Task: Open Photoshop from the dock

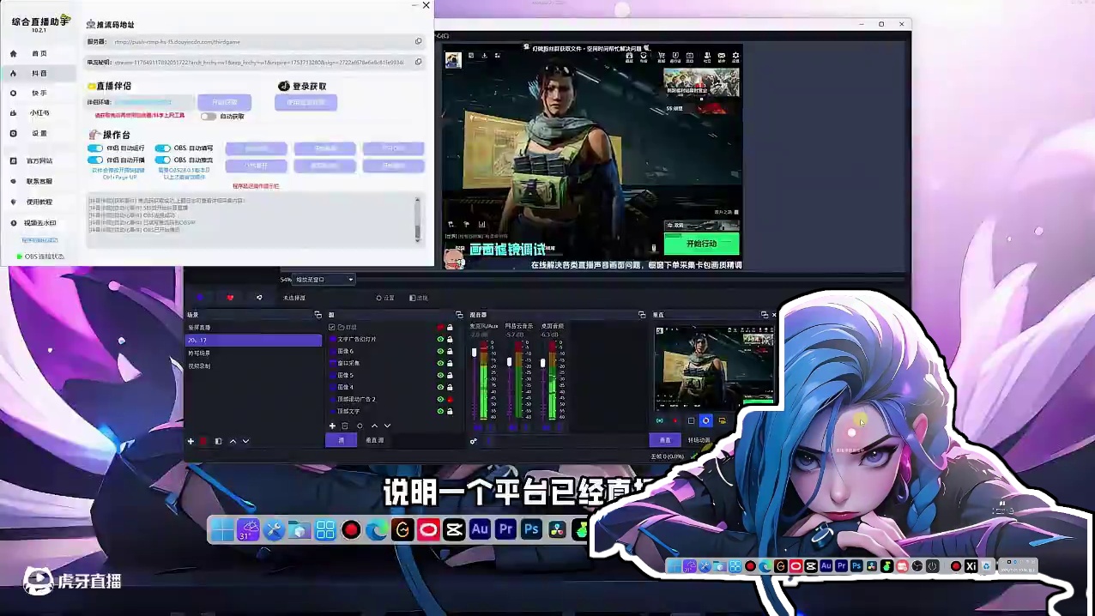Action: (531, 529)
